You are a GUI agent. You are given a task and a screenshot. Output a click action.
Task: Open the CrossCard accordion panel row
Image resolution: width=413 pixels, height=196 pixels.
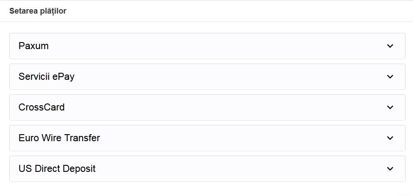207,107
